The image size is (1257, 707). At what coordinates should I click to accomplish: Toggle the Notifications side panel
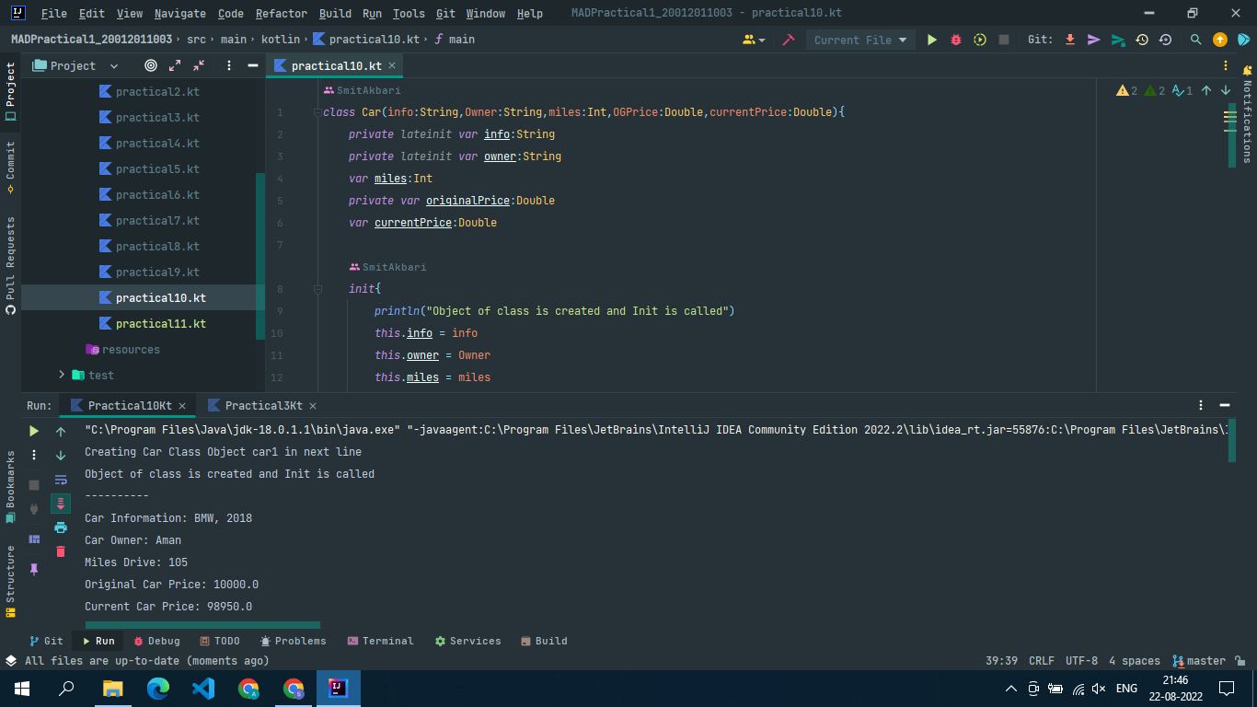coord(1247,114)
